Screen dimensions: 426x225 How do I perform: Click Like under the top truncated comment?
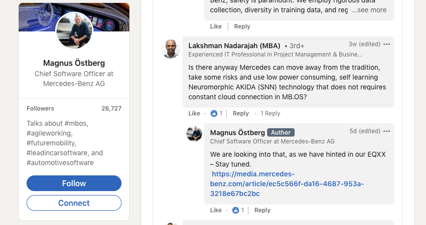[x=216, y=27]
